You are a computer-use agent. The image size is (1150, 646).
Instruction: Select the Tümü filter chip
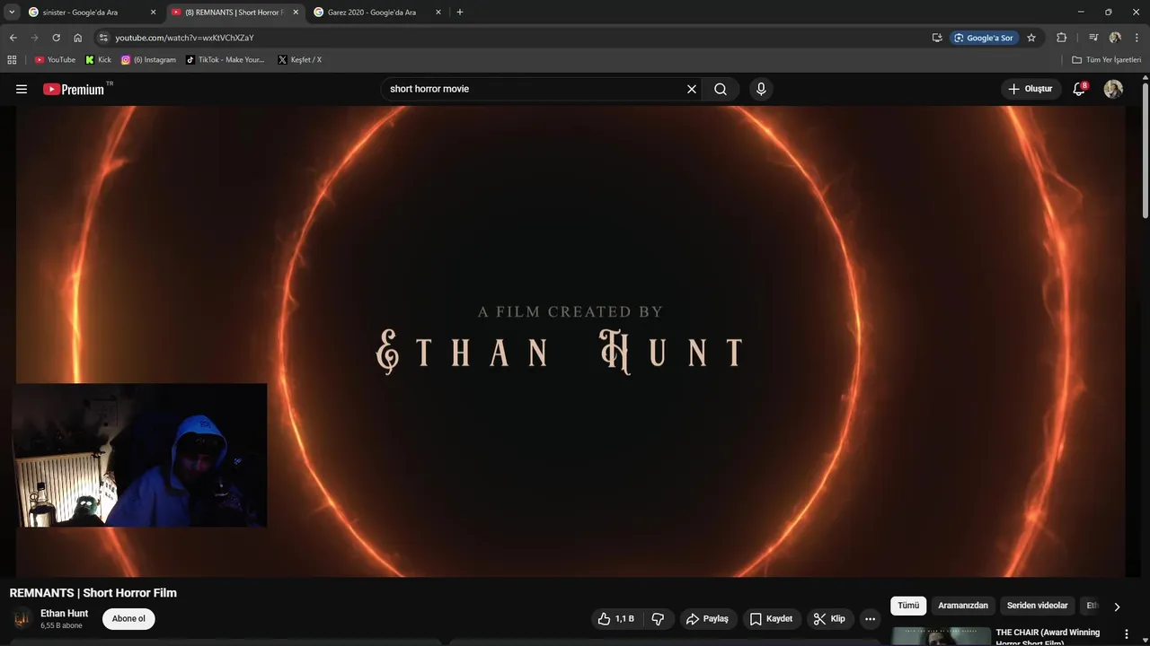(x=908, y=606)
